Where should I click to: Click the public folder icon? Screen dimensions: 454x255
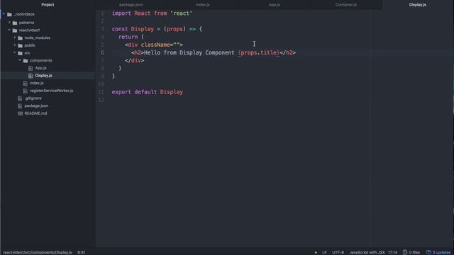pos(20,45)
